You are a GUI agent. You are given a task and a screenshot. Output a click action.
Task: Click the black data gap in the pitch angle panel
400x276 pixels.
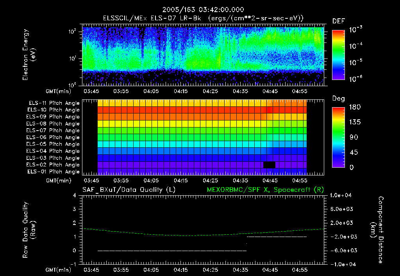click(x=269, y=165)
